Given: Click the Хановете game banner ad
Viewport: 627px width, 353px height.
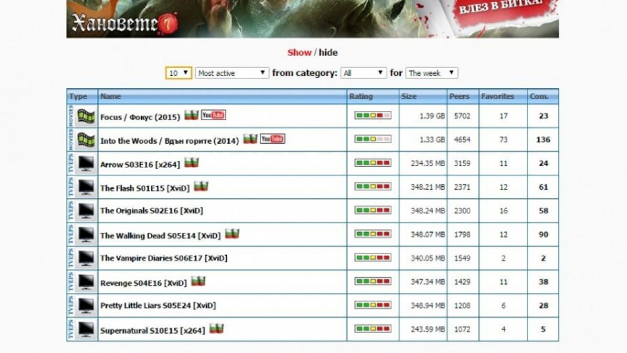Looking at the screenshot, I should click(x=312, y=19).
